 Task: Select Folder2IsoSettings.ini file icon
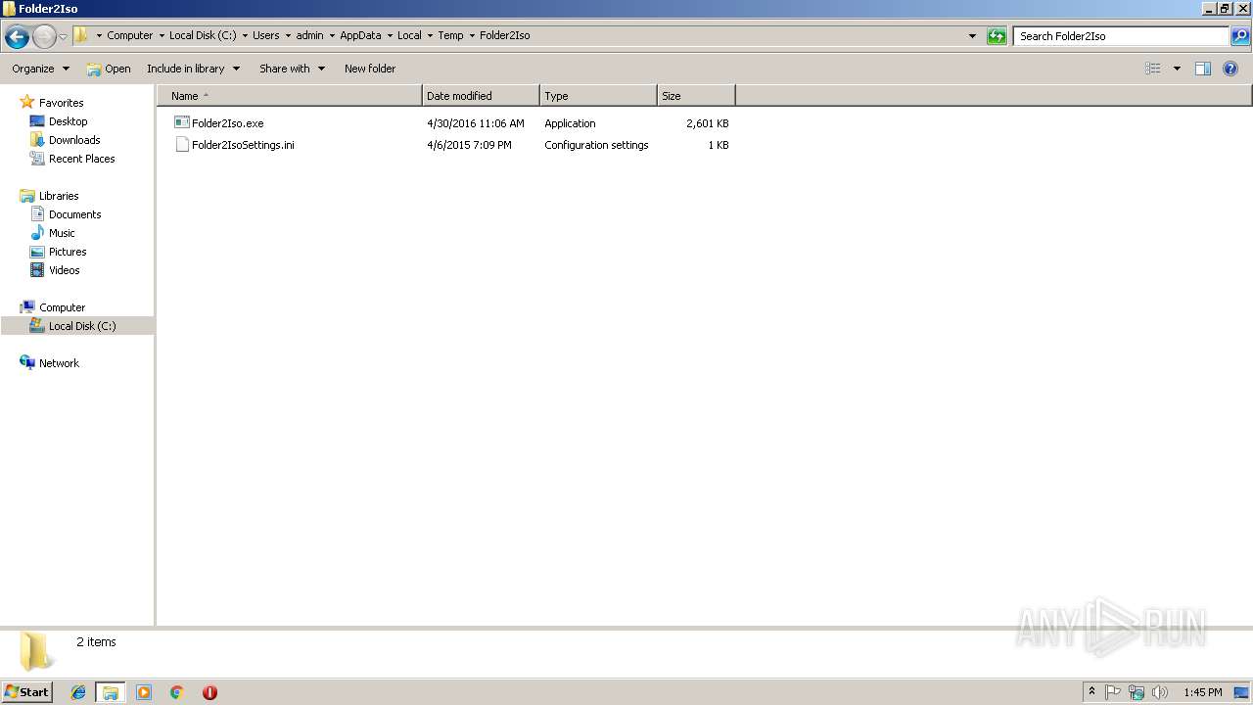tap(181, 144)
